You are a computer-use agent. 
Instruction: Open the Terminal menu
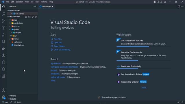[44, 2]
